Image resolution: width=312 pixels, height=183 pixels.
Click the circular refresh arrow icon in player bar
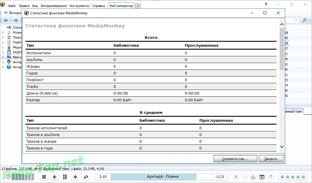(271, 177)
